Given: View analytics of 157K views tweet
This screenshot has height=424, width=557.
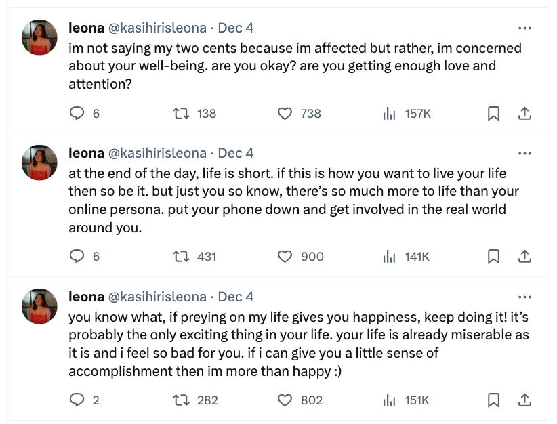Looking at the screenshot, I should [x=389, y=114].
